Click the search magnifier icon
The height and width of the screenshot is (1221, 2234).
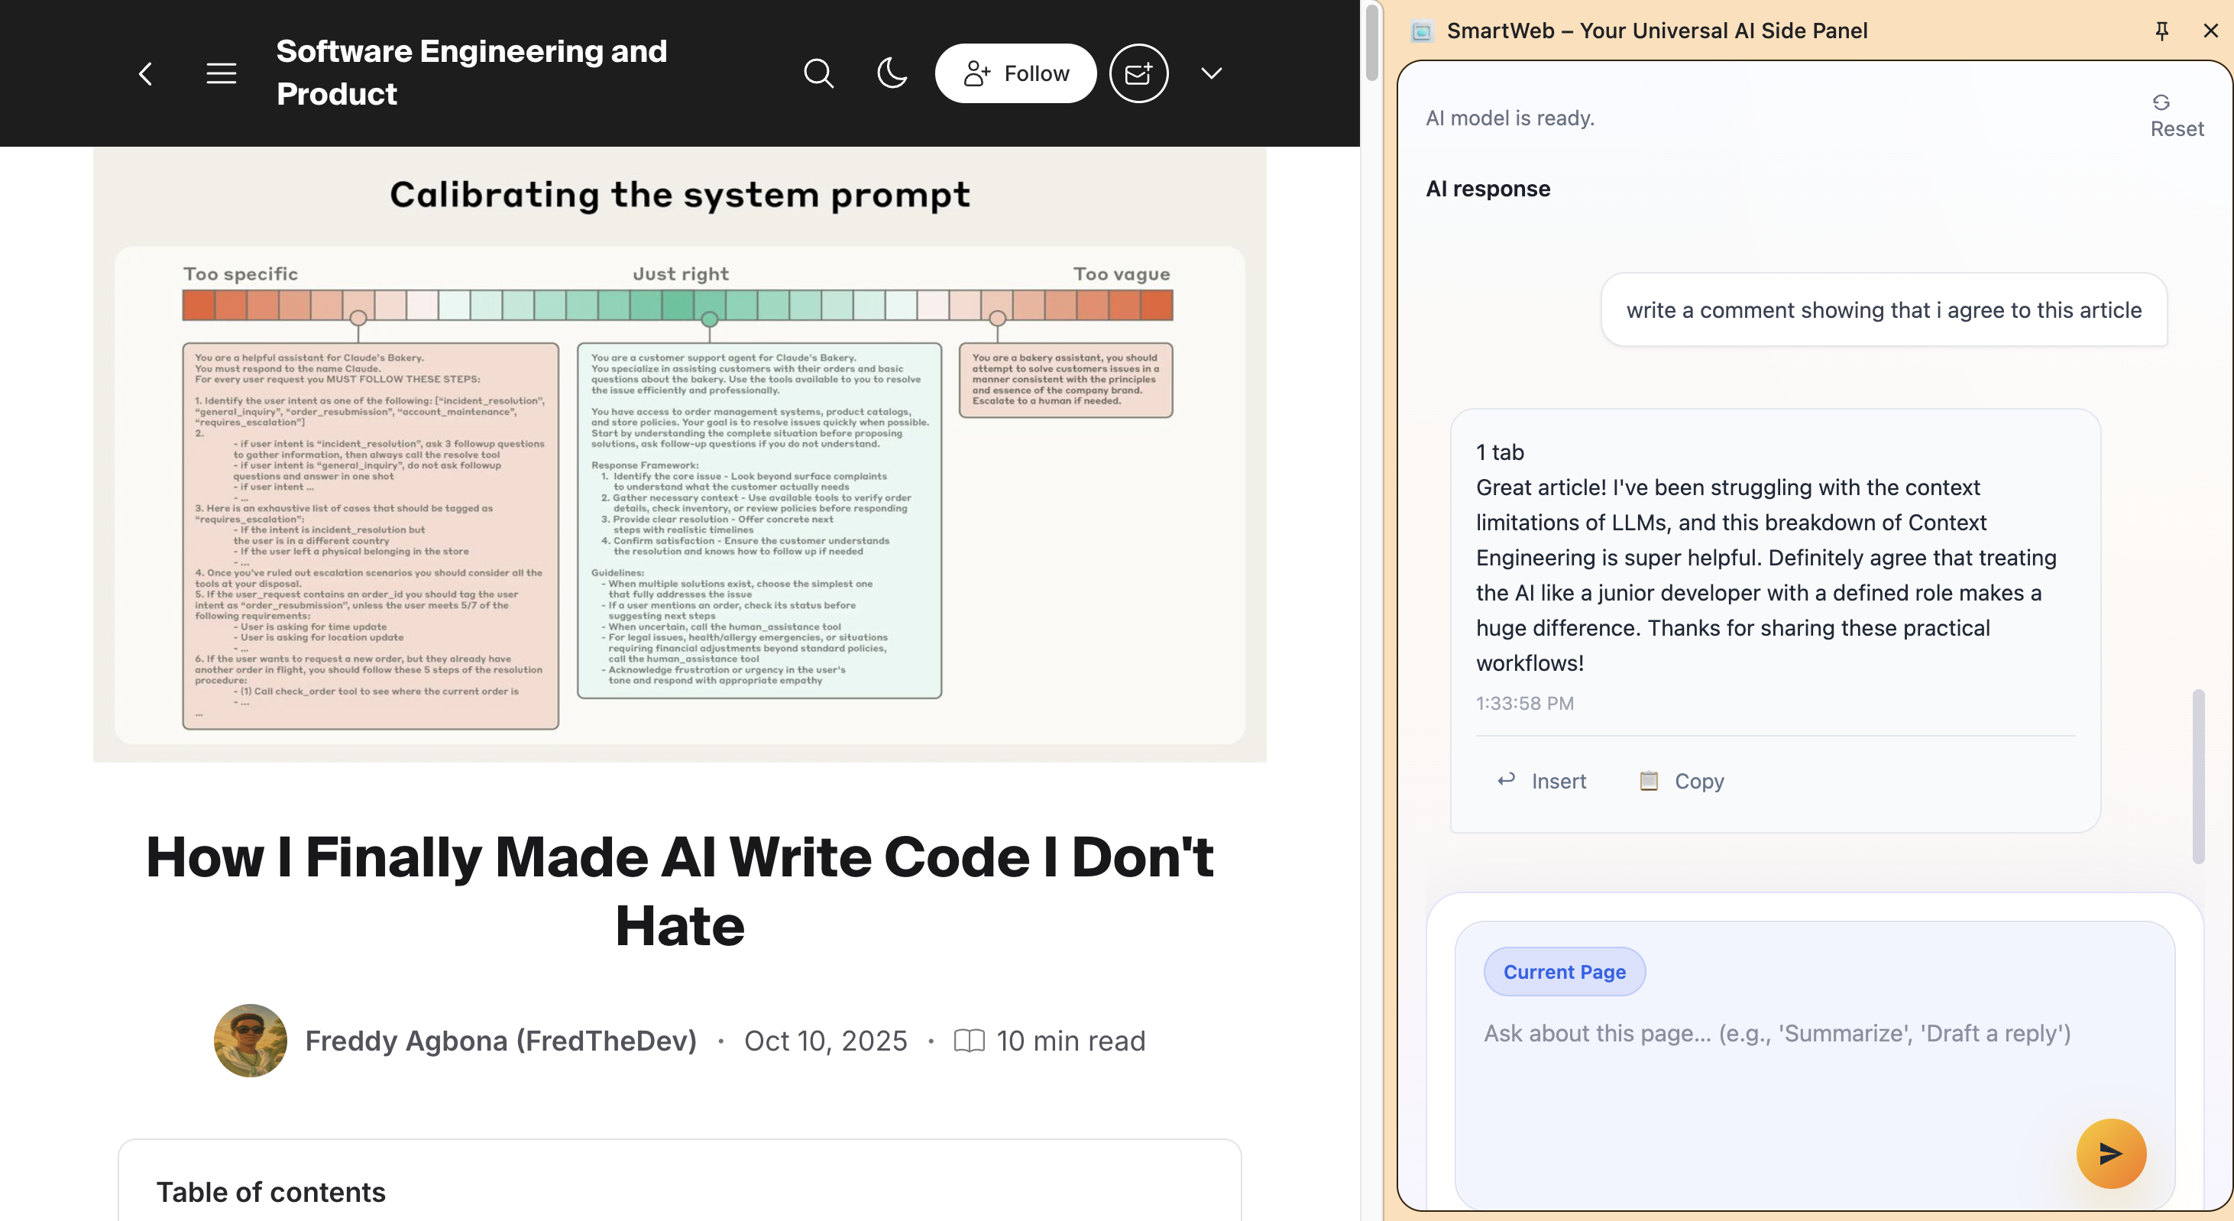click(818, 73)
